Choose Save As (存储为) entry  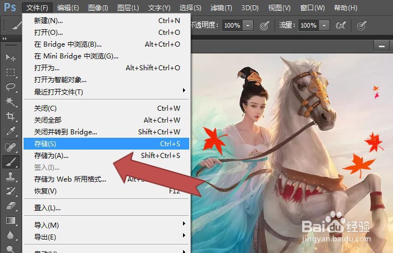coord(107,156)
